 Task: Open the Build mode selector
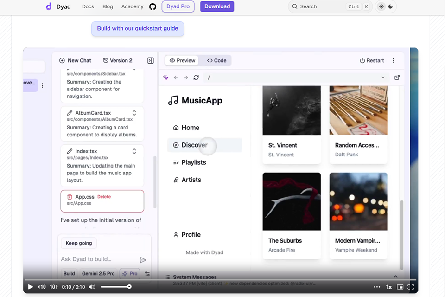point(69,273)
